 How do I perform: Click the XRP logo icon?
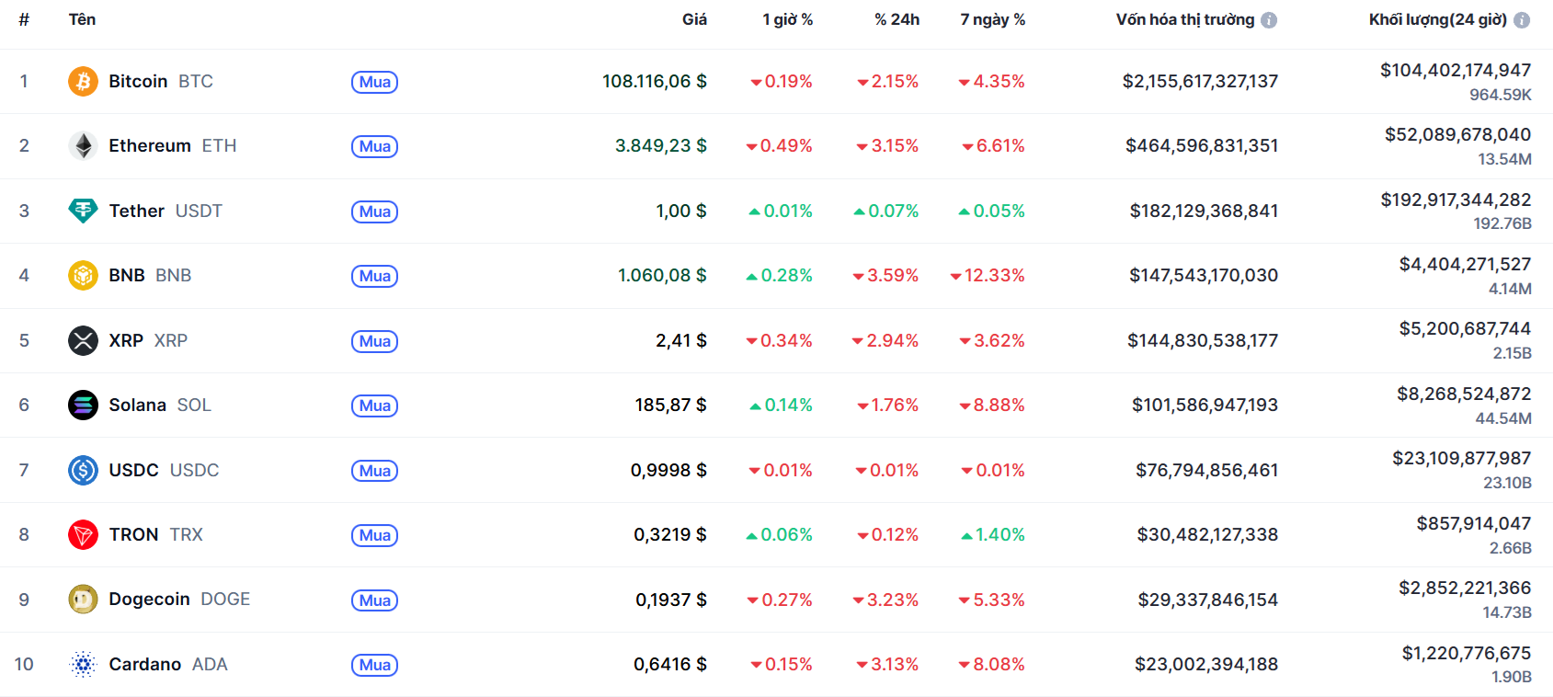(83, 340)
